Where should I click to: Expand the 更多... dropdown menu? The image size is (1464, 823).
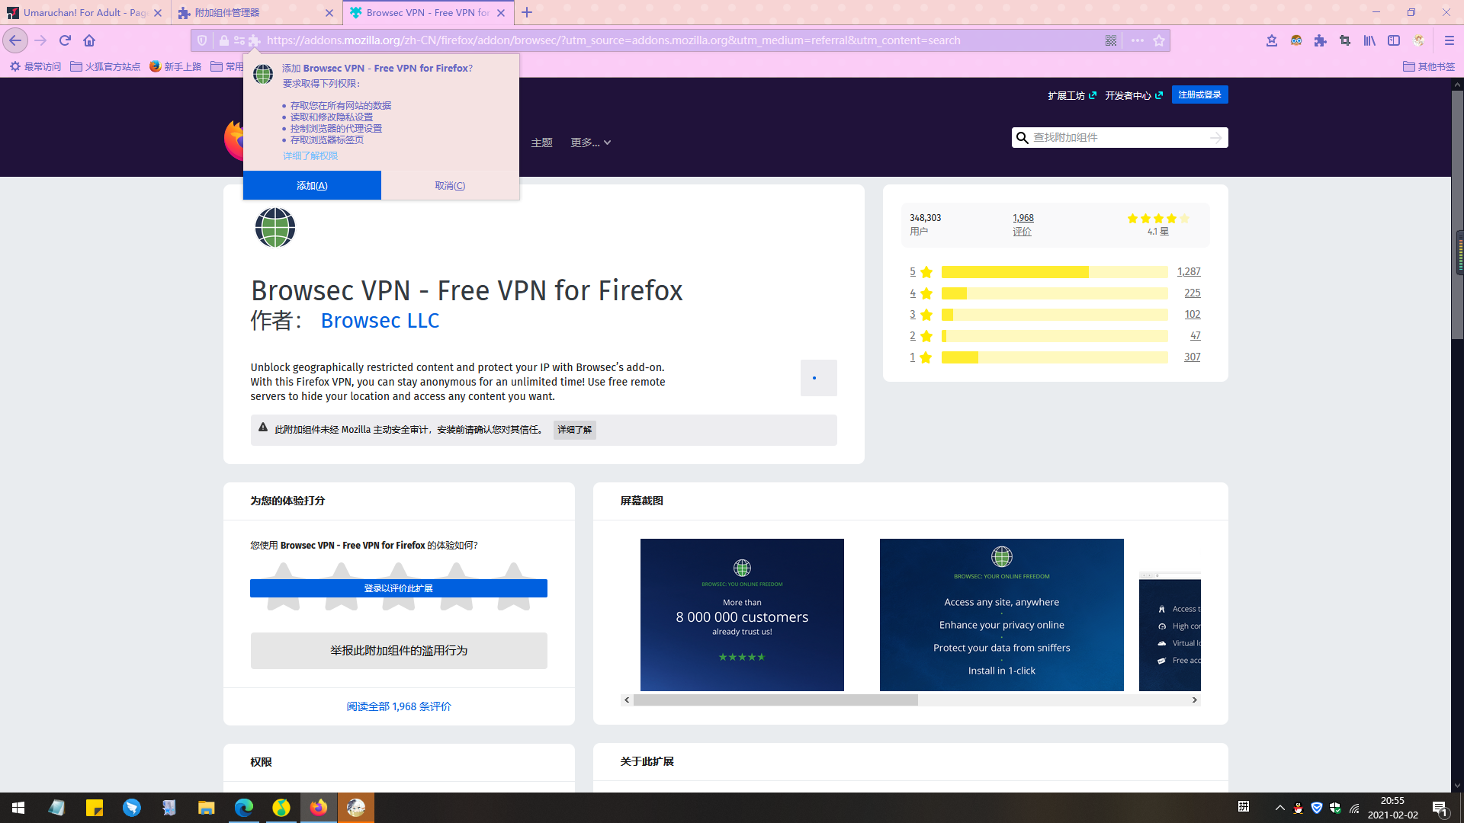tap(590, 143)
